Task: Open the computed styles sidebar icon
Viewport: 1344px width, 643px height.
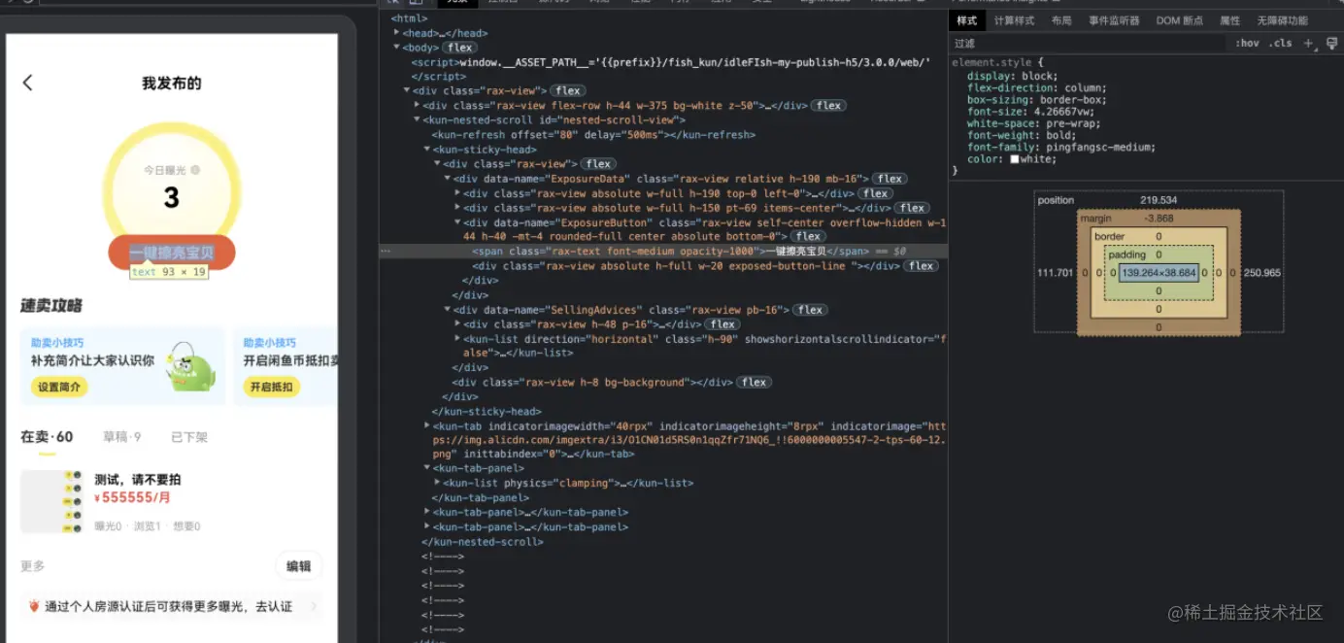Action: coord(1331,43)
